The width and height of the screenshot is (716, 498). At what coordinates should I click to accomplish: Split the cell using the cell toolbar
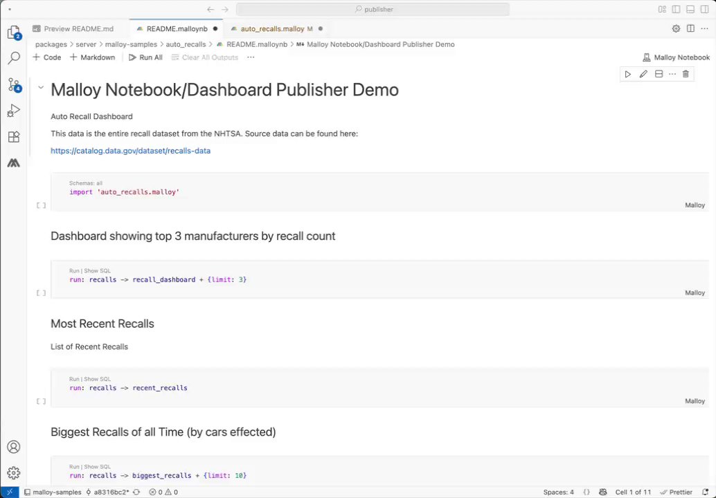(659, 74)
